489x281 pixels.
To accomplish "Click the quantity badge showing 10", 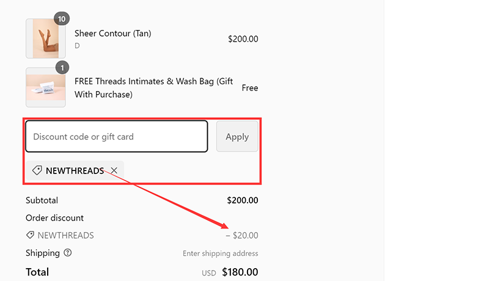I will point(61,19).
